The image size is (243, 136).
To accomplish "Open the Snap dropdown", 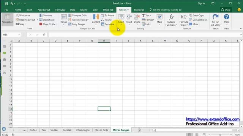I will tap(21, 24).
